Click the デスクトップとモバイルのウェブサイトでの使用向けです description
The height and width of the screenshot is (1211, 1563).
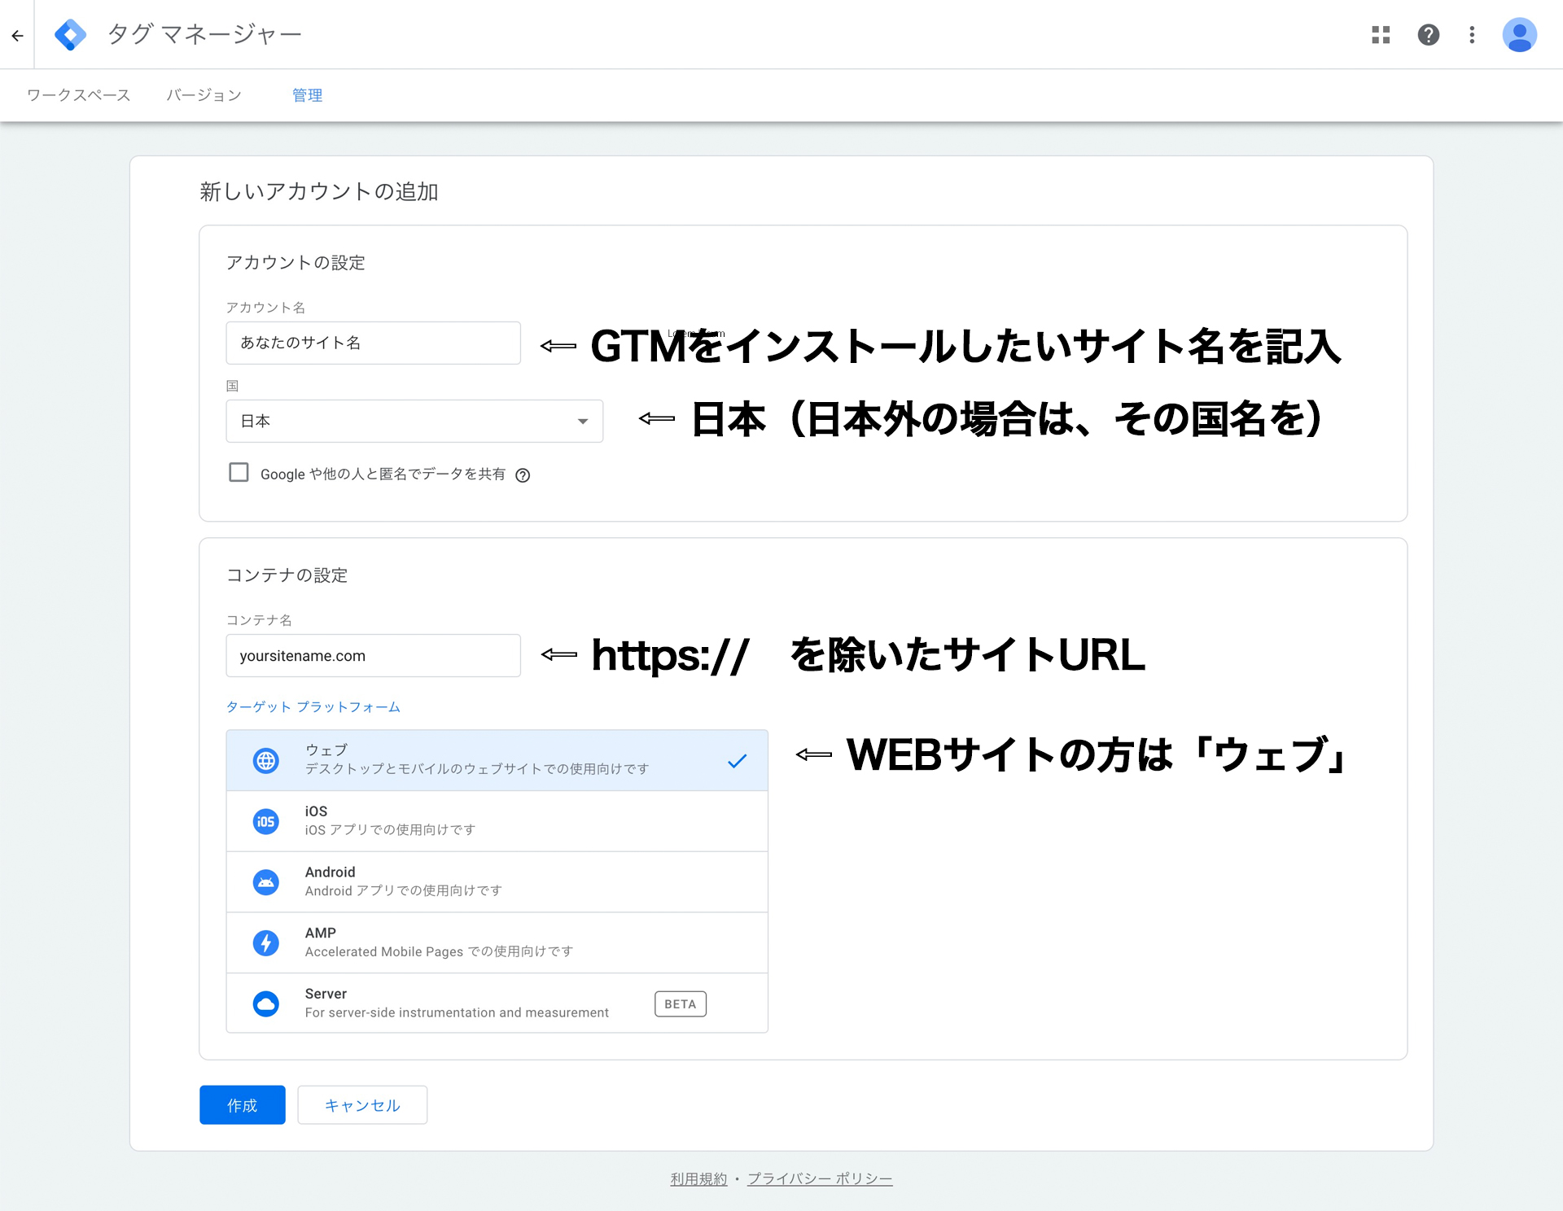click(477, 770)
